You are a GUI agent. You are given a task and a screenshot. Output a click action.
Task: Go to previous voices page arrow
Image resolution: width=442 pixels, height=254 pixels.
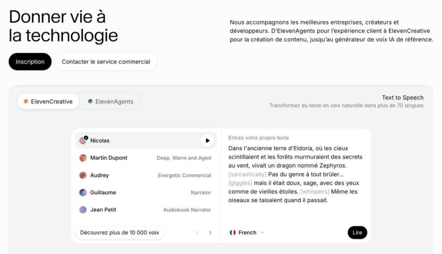197,232
